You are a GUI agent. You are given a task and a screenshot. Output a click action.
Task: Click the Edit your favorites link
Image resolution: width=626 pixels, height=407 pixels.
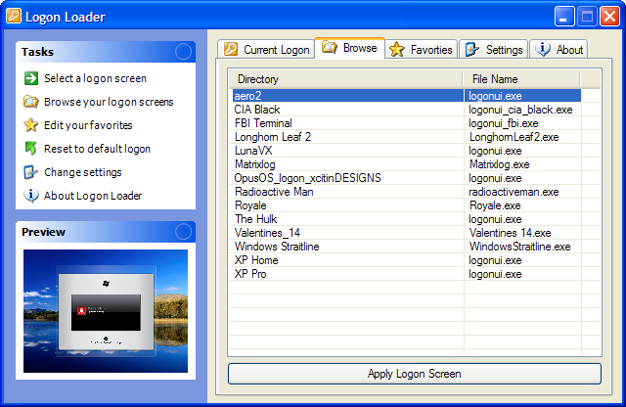point(88,125)
